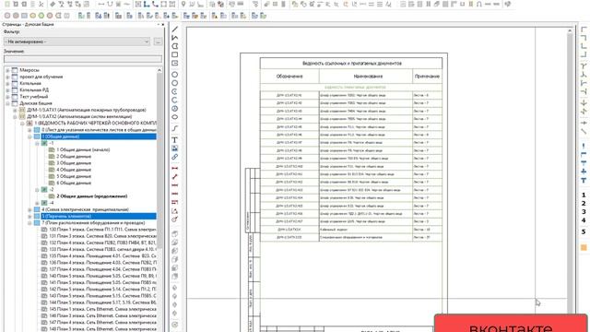Select the Rectangle drawing tool
The image size is (590, 332).
coord(175,54)
